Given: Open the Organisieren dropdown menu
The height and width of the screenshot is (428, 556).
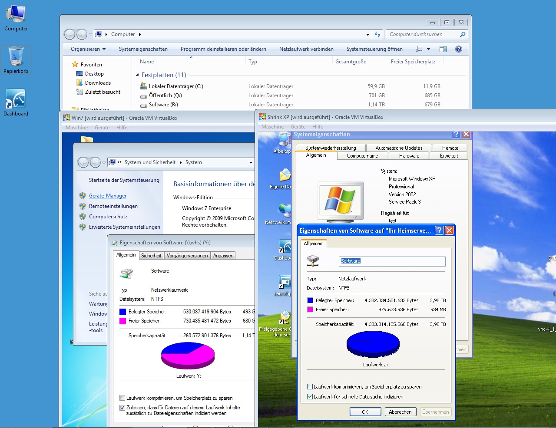Looking at the screenshot, I should point(88,49).
